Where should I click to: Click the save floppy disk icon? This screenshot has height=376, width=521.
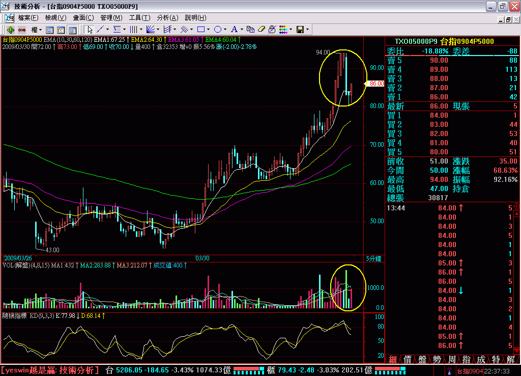(300, 30)
